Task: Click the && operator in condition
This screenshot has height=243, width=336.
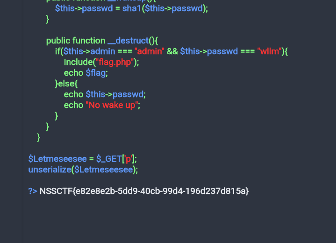Action: pyautogui.click(x=172, y=51)
